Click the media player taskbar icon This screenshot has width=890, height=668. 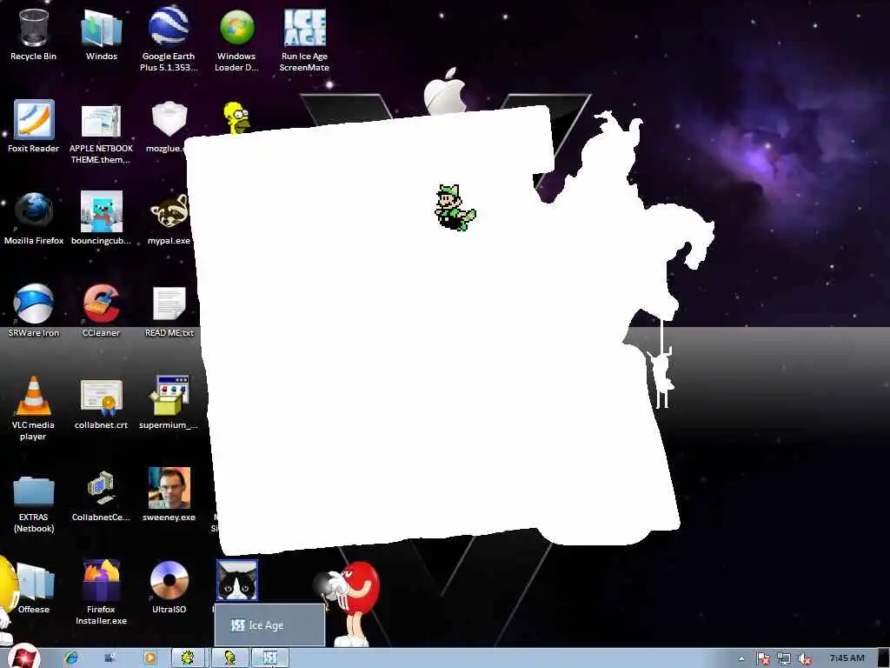(x=149, y=658)
